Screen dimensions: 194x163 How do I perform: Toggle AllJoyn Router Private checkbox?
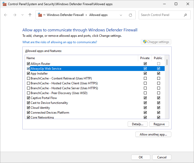145,64
